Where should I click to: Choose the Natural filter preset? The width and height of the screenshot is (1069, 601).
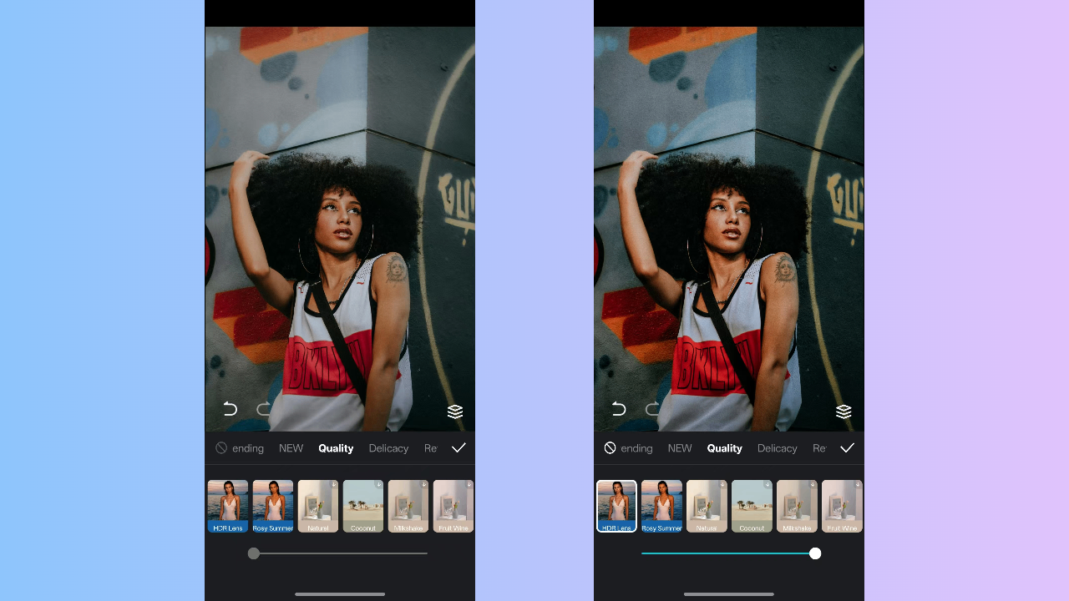(x=317, y=506)
